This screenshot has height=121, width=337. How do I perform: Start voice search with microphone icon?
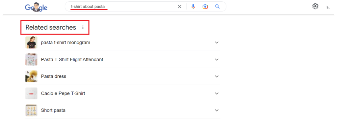(193, 7)
